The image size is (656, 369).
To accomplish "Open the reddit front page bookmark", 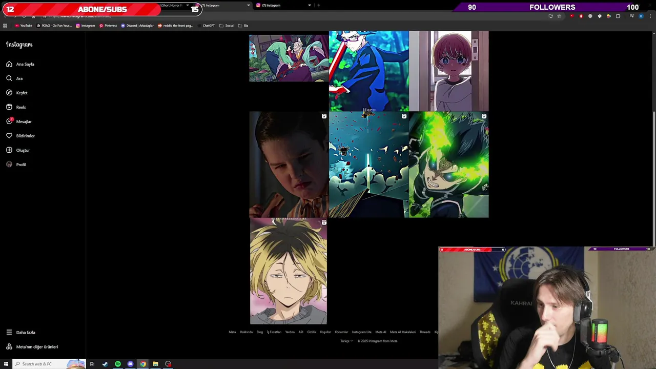I will pos(176,26).
